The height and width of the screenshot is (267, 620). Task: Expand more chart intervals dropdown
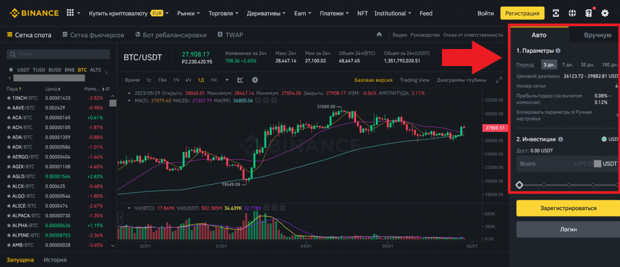(x=227, y=80)
